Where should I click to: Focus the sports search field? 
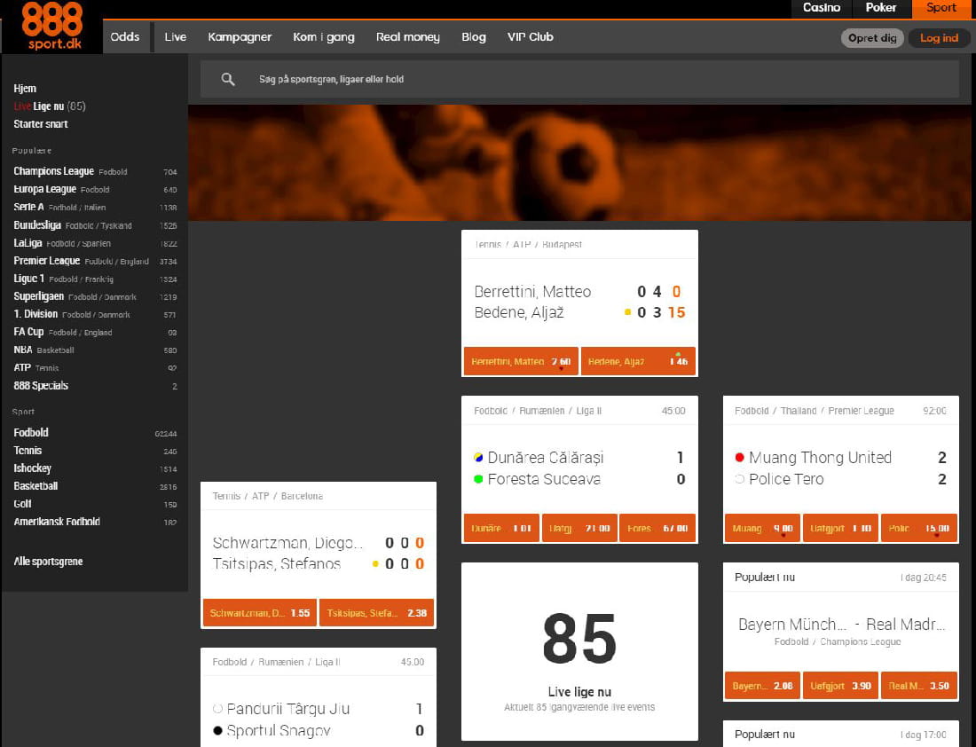coord(579,79)
